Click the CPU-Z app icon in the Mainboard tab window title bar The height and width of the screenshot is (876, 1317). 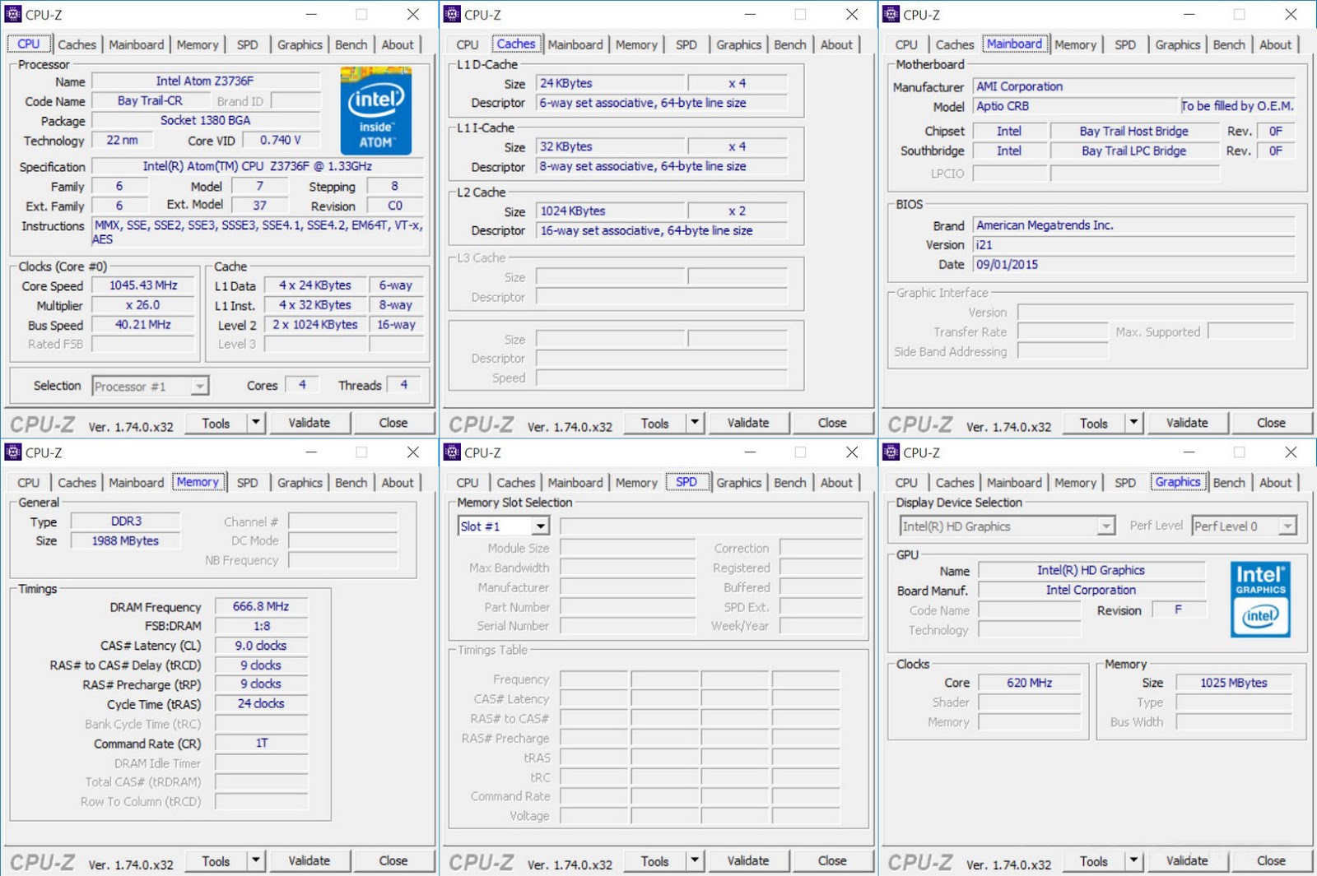tap(891, 14)
